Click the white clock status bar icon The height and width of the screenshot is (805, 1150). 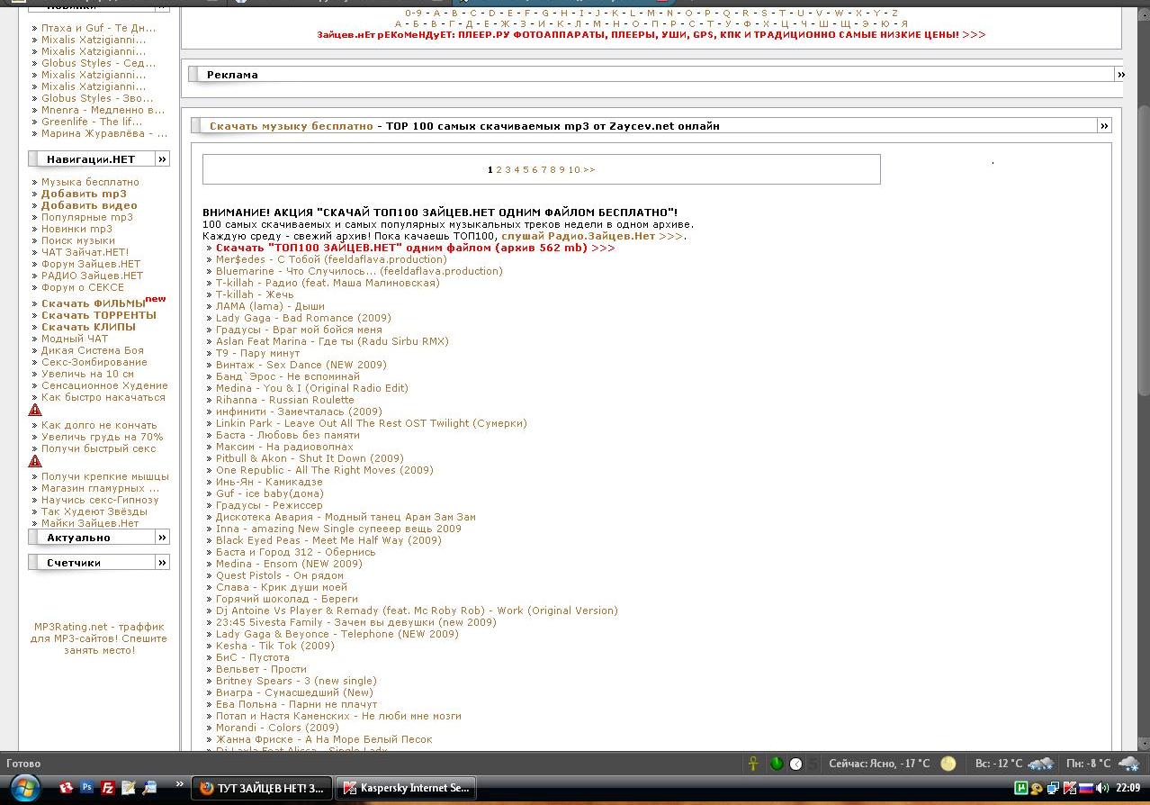pyautogui.click(x=796, y=764)
